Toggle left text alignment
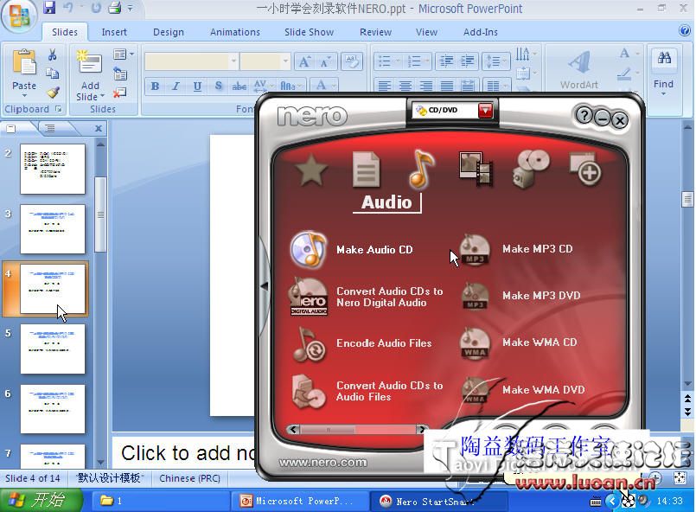This screenshot has height=512, width=696. pos(385,86)
